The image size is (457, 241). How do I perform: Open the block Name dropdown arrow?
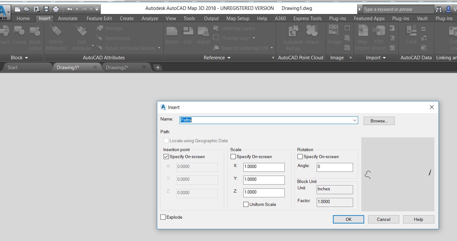point(355,120)
